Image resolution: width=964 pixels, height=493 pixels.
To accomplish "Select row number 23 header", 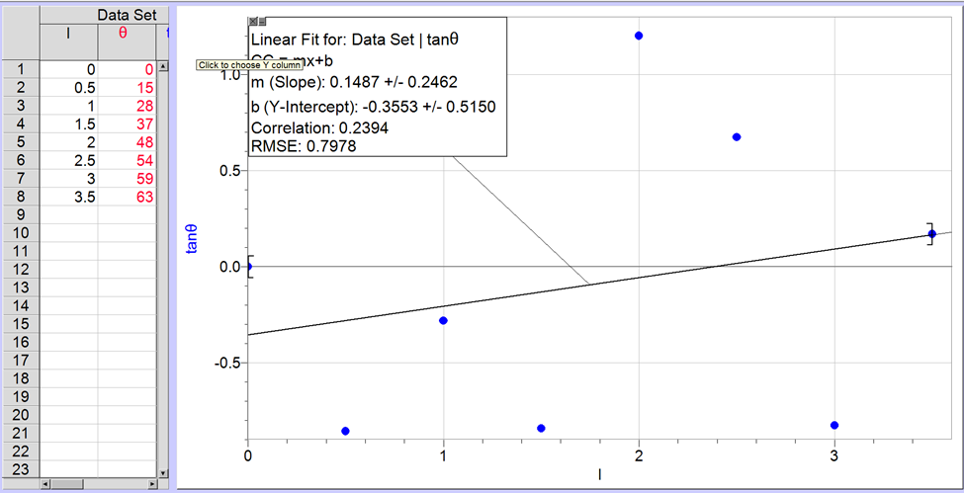I will (x=21, y=469).
